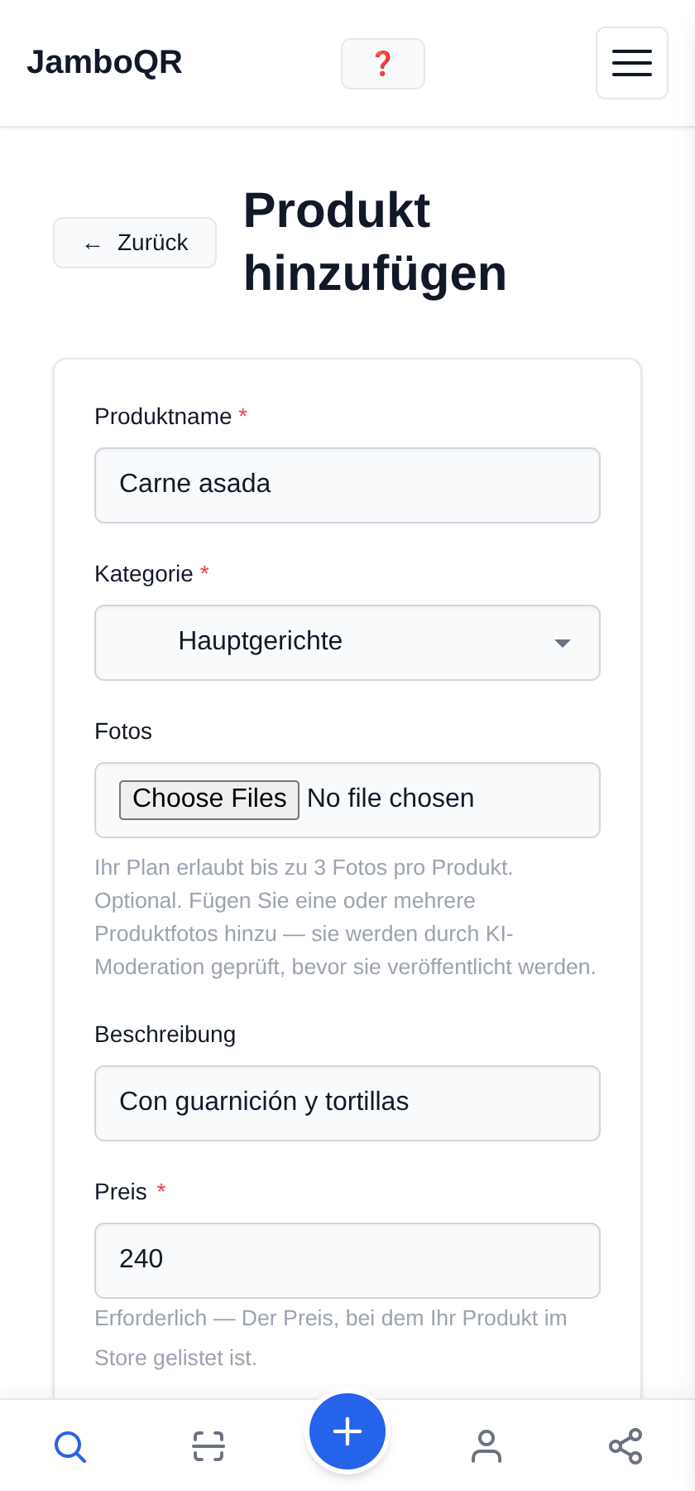The width and height of the screenshot is (695, 1491).
Task: Click the hint 'Ihr Plan erlaubt bis zu 3 Fotos'
Action: click(x=346, y=917)
